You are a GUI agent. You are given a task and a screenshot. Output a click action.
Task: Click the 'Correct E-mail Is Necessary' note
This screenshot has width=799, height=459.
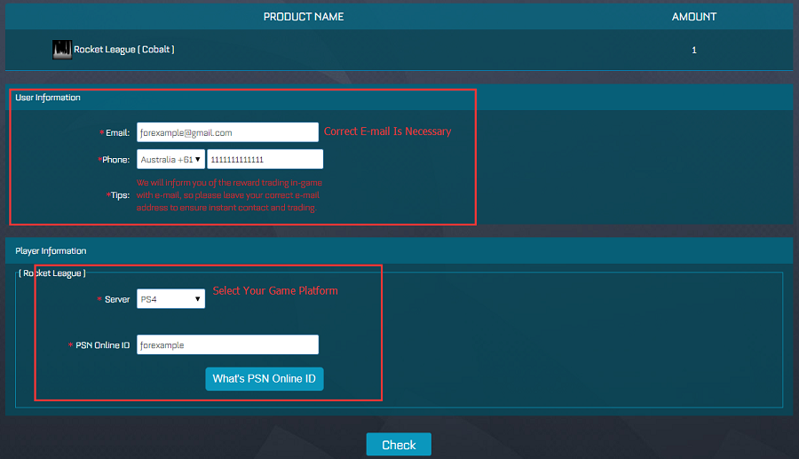pyautogui.click(x=387, y=131)
